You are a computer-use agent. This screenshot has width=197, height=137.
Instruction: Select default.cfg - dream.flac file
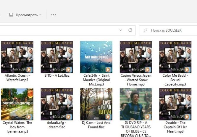[x=56, y=104]
